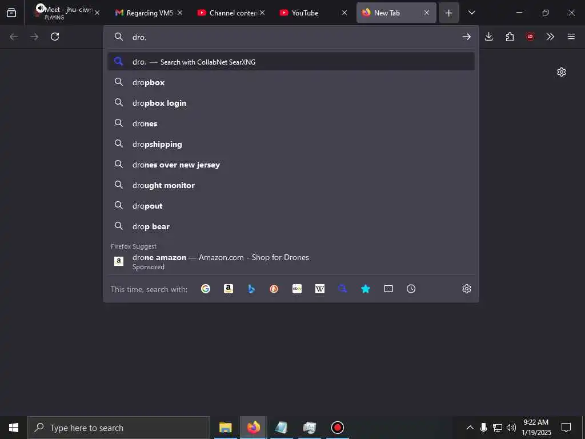
Task: Search this time with CollabNet SearXNG icon
Action: (343, 289)
